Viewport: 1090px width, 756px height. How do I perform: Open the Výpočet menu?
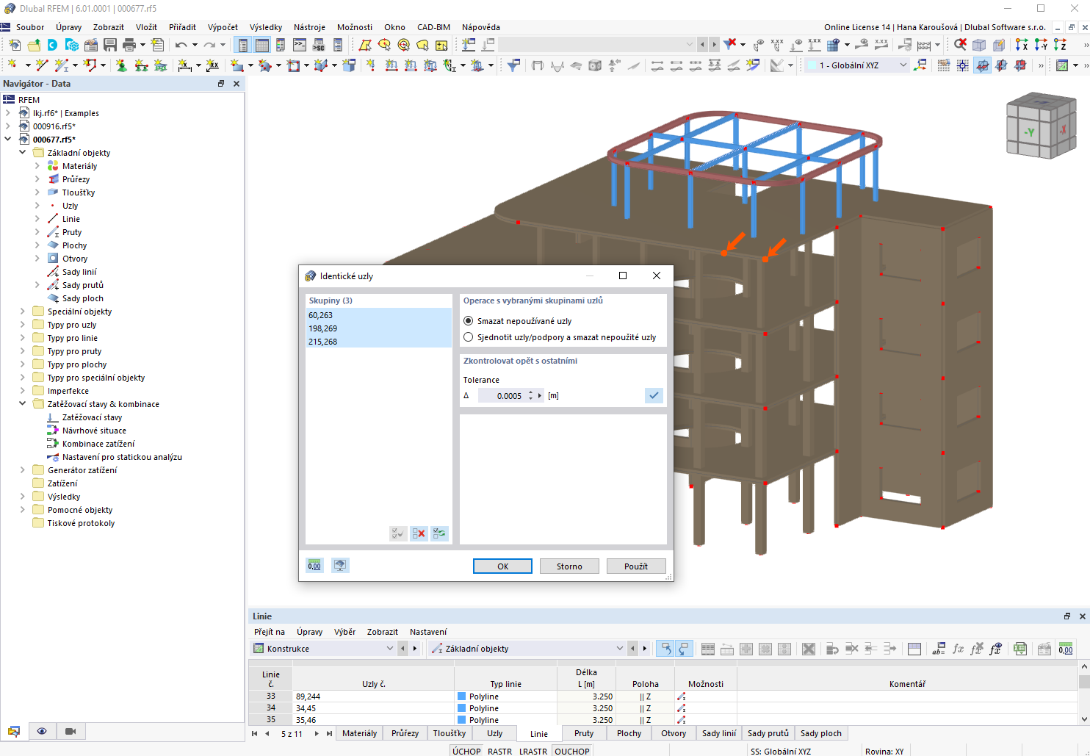click(x=223, y=27)
